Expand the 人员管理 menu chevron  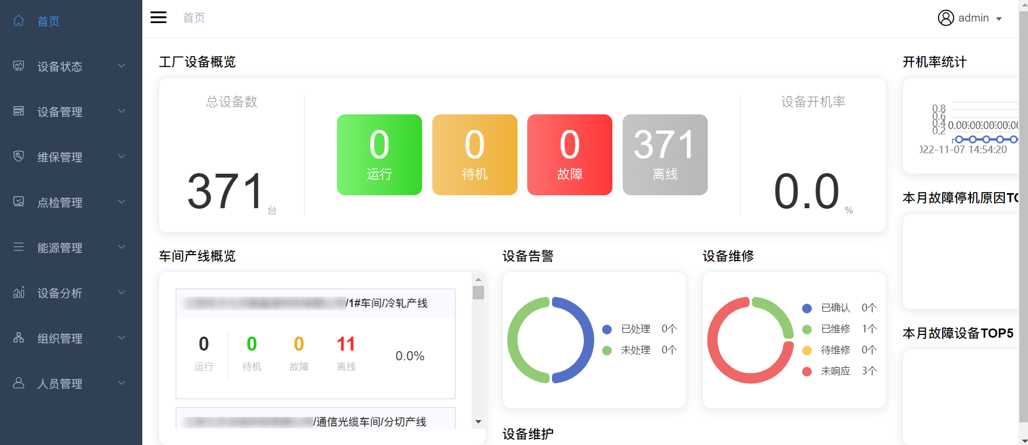[122, 383]
